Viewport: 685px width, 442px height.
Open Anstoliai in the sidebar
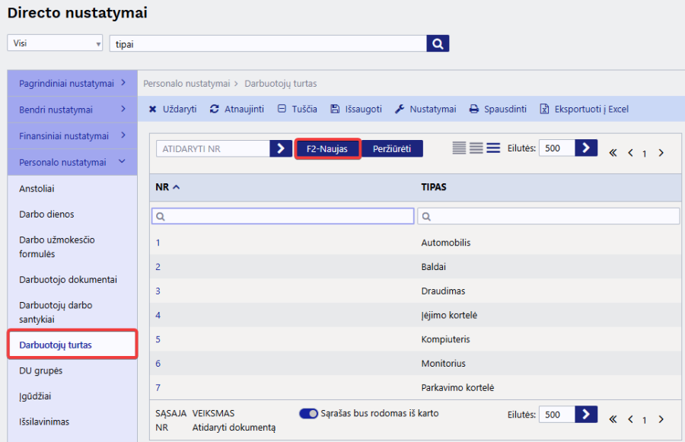[37, 189]
